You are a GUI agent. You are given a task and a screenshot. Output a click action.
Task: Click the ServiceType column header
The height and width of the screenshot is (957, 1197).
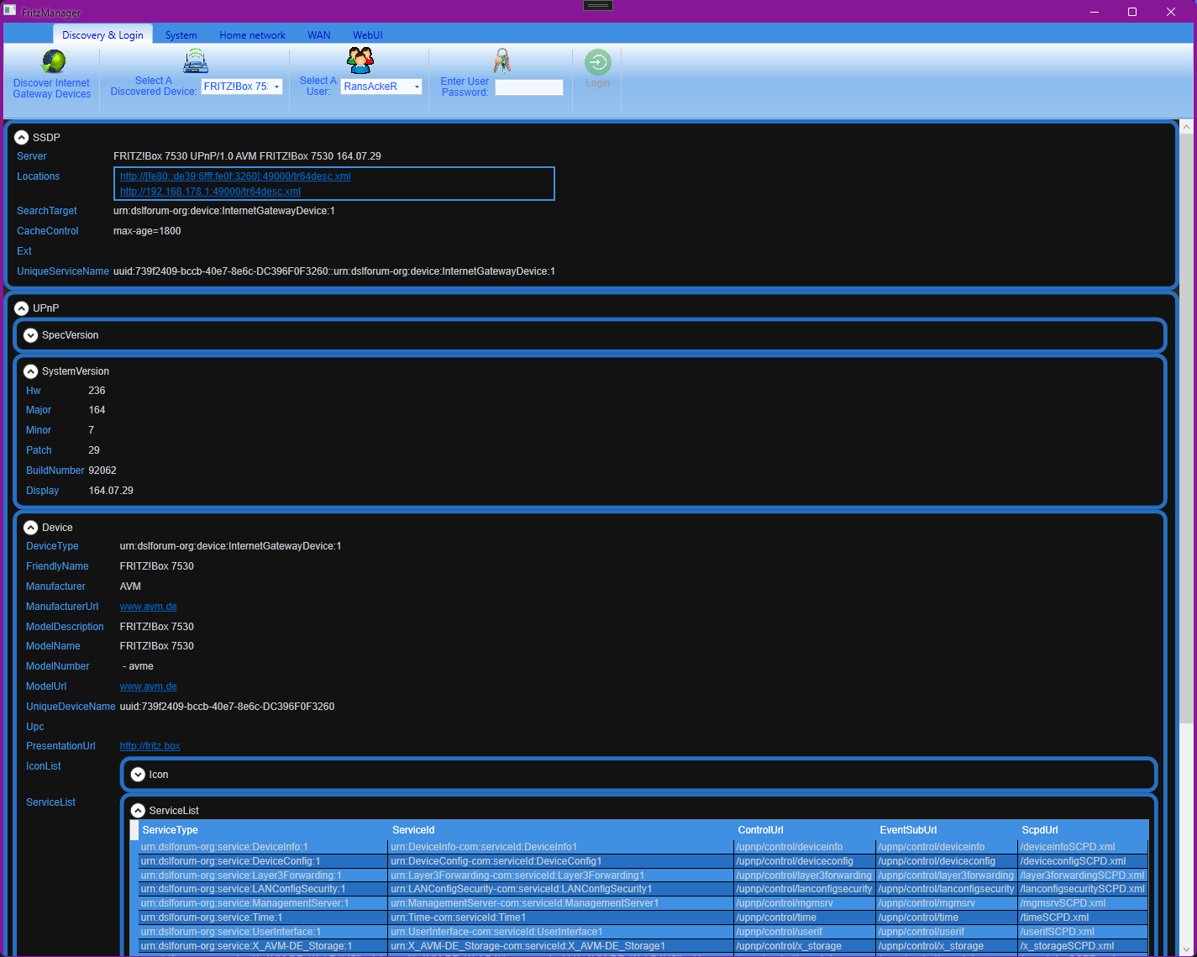coord(171,830)
